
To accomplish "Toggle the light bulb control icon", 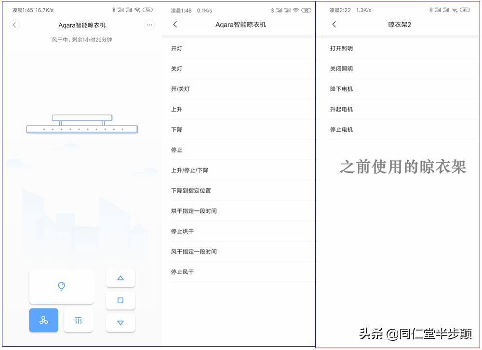I will [x=61, y=286].
